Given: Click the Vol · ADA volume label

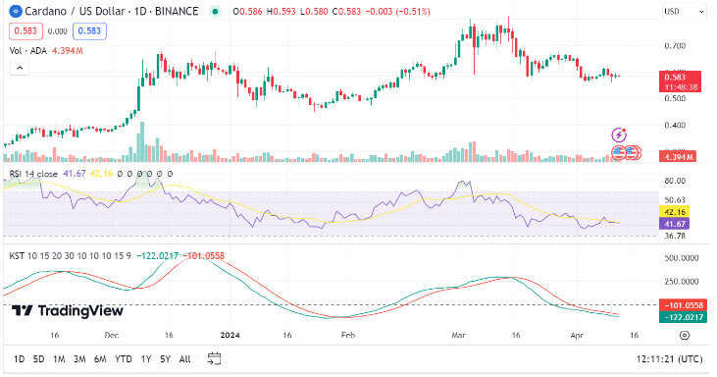Looking at the screenshot, I should click(28, 51).
